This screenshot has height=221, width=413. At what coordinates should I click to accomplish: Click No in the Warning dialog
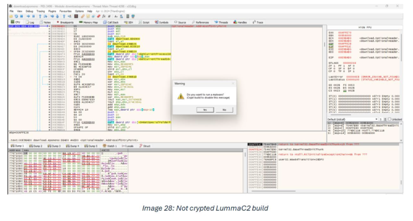click(x=224, y=110)
